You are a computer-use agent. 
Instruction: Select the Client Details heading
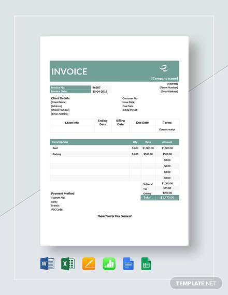point(61,98)
